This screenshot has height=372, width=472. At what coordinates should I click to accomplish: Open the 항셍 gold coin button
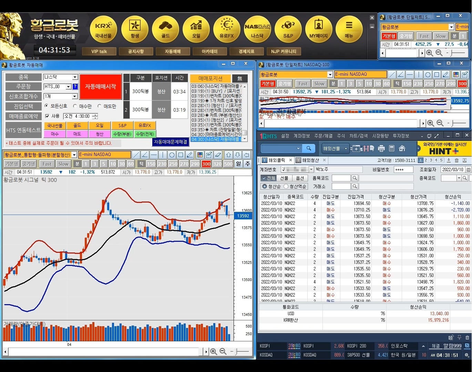pos(135,29)
